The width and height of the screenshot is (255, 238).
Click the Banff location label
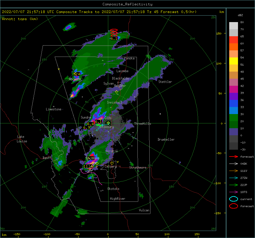pyautogui.click(x=47, y=158)
